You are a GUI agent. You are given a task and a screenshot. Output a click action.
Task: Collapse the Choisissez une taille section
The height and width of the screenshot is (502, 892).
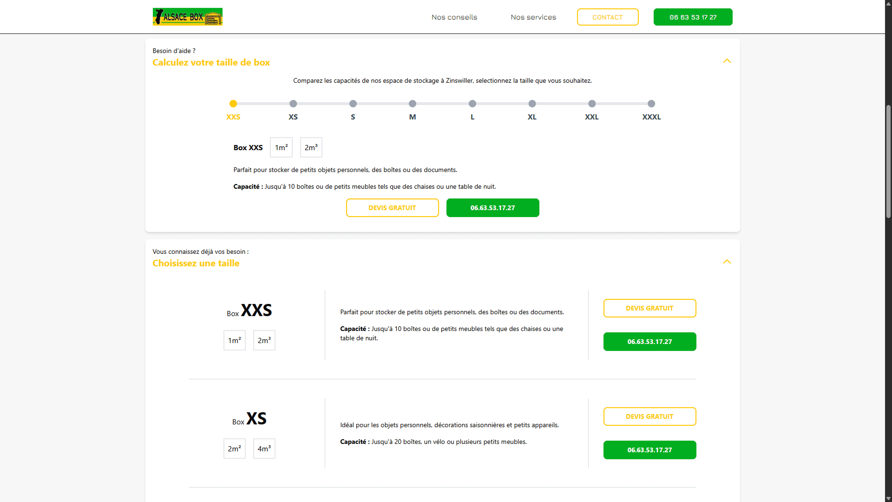click(x=727, y=262)
